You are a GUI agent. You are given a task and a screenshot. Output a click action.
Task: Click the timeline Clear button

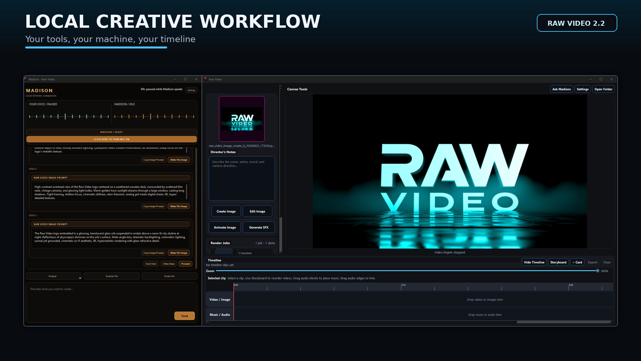[x=607, y=262]
